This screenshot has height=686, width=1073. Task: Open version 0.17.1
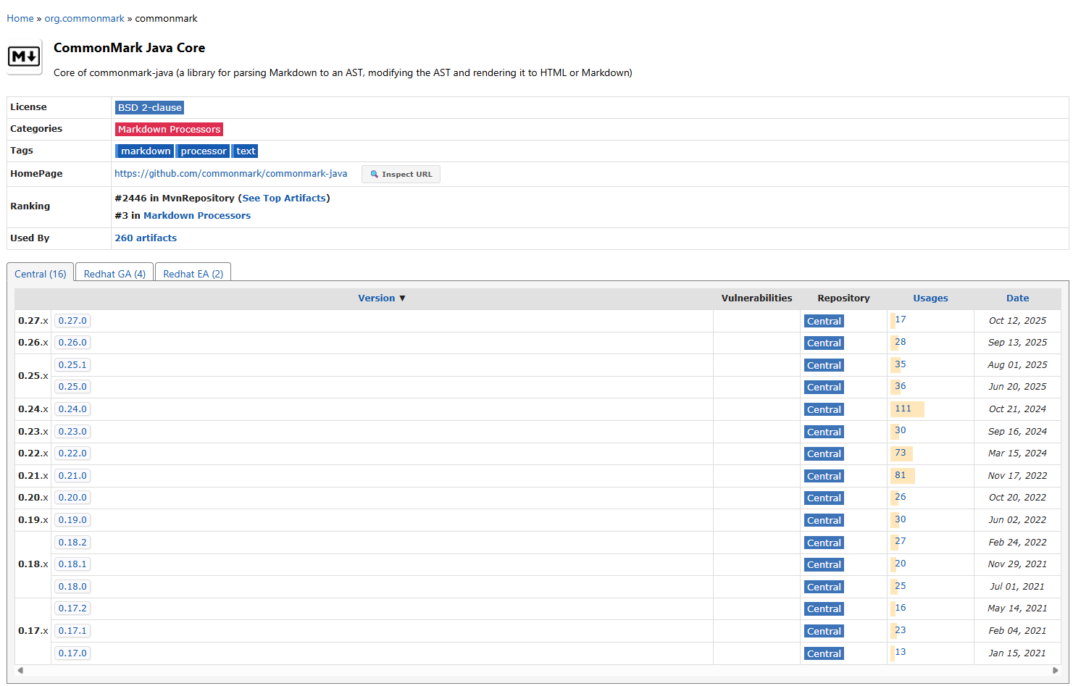[72, 630]
